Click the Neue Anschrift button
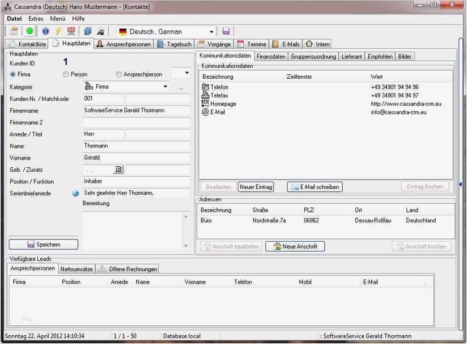 (x=295, y=247)
